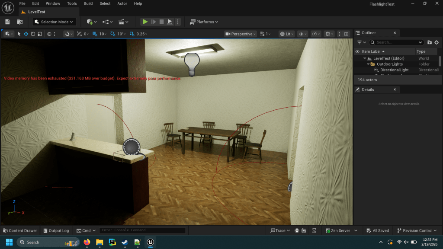Open the Actor menu
This screenshot has height=249, width=443.
(122, 3)
